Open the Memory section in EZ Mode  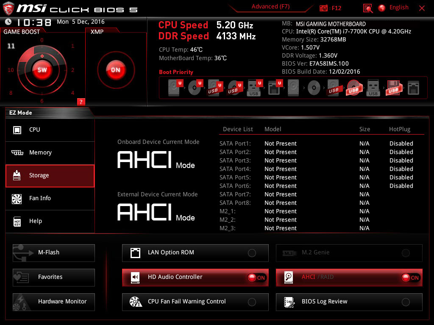(50, 153)
